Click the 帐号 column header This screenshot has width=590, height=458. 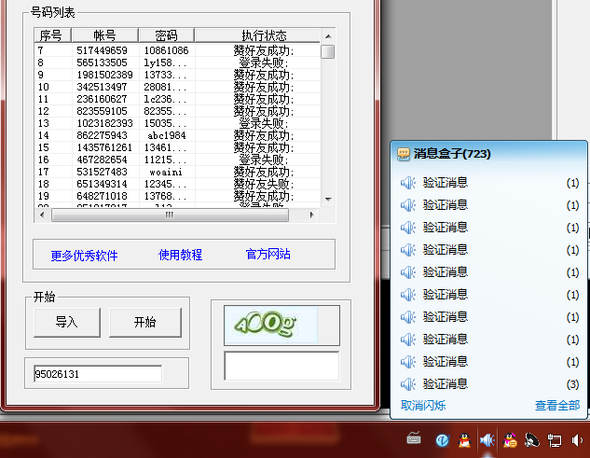point(105,35)
